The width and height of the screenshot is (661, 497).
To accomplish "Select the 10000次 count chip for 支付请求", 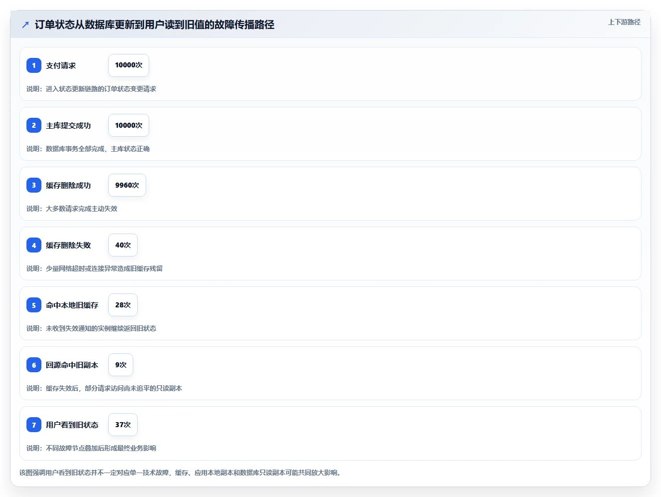I will tap(129, 65).
